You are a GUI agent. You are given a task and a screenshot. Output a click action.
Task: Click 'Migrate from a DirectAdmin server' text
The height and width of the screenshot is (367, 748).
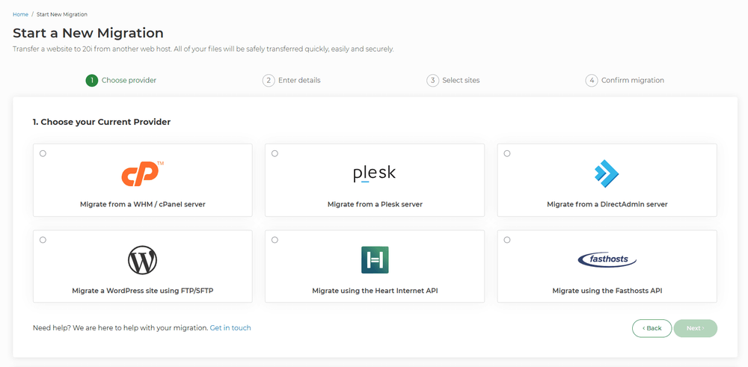pos(607,204)
